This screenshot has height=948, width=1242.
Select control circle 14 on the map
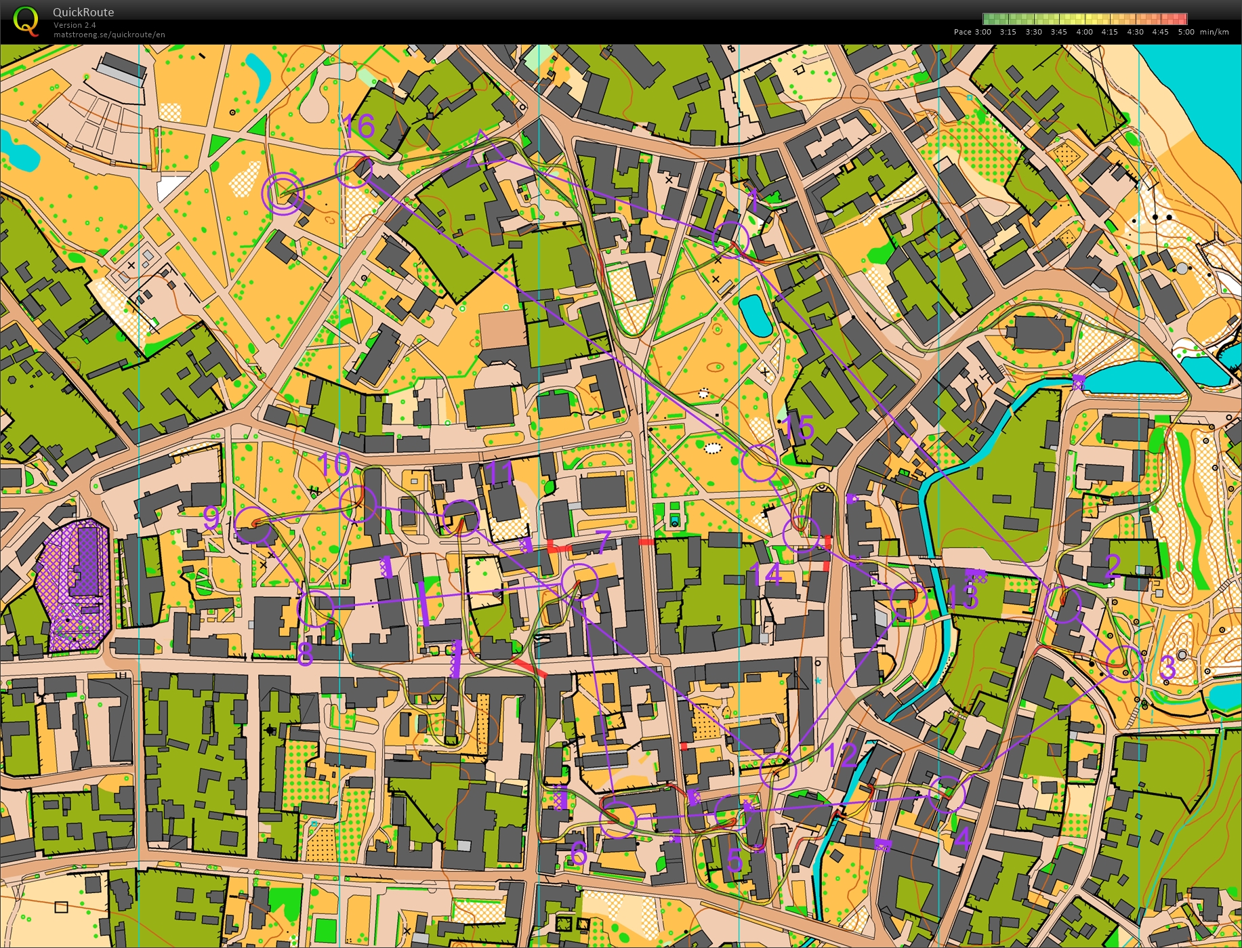tap(801, 533)
